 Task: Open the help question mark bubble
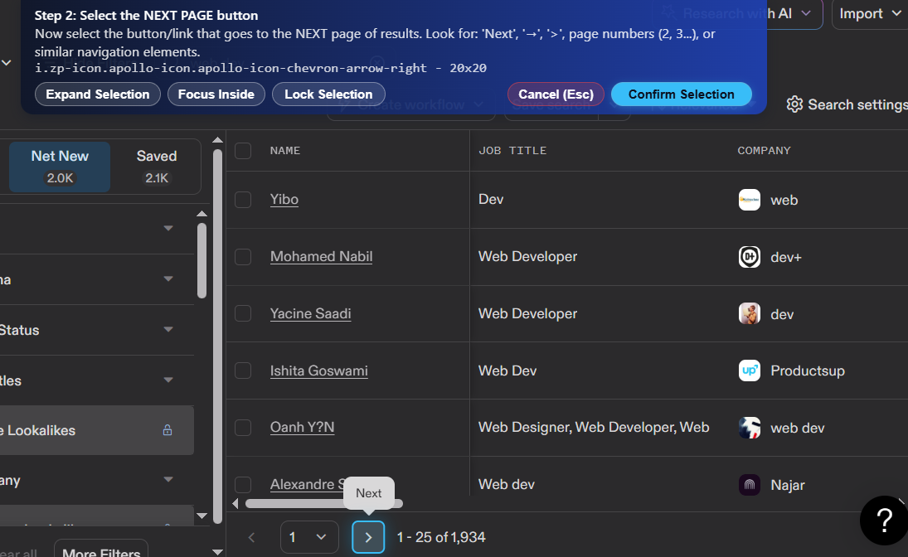(x=884, y=520)
